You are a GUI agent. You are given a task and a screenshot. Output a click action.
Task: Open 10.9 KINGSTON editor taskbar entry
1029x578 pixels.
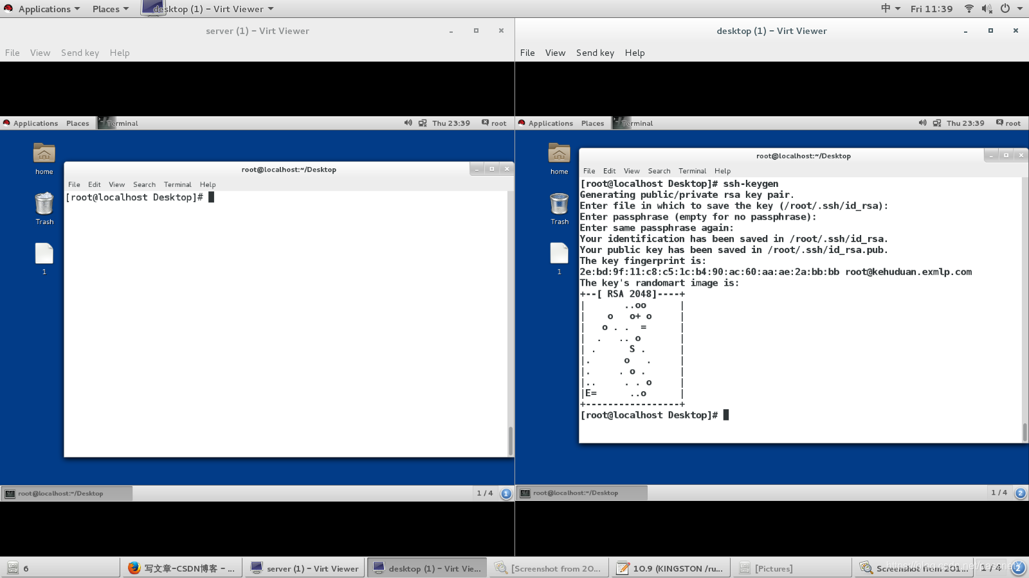[x=670, y=568]
